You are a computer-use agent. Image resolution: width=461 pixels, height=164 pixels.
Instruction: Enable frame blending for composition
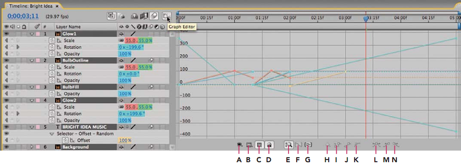coord(144,16)
